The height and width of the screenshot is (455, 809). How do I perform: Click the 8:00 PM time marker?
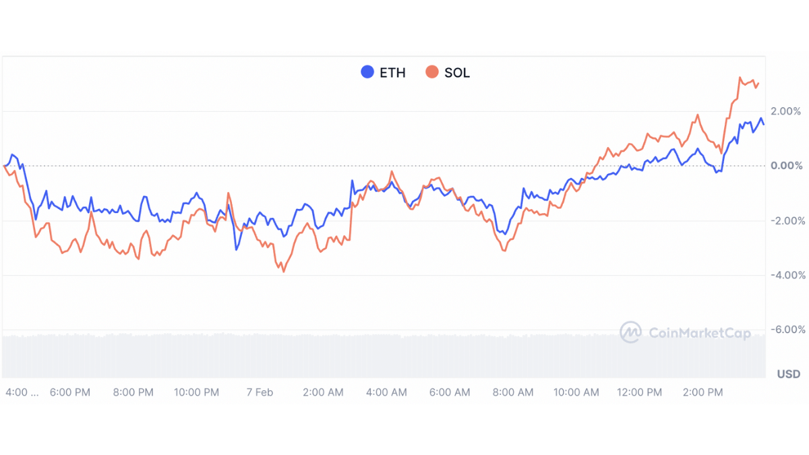[133, 393]
